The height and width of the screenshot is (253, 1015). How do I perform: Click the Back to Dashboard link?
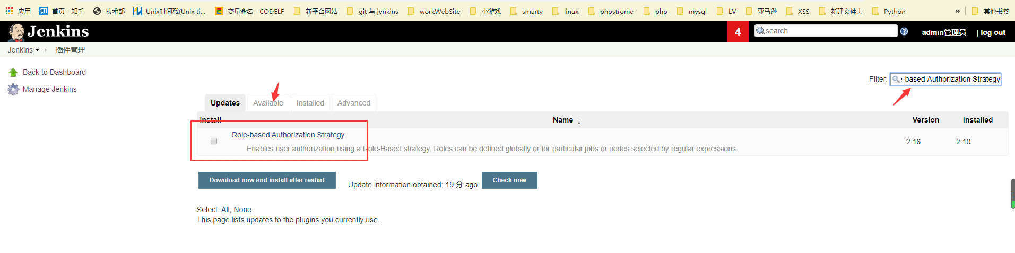coord(54,72)
